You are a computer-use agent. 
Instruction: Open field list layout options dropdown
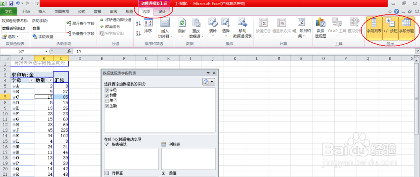[x=209, y=82]
